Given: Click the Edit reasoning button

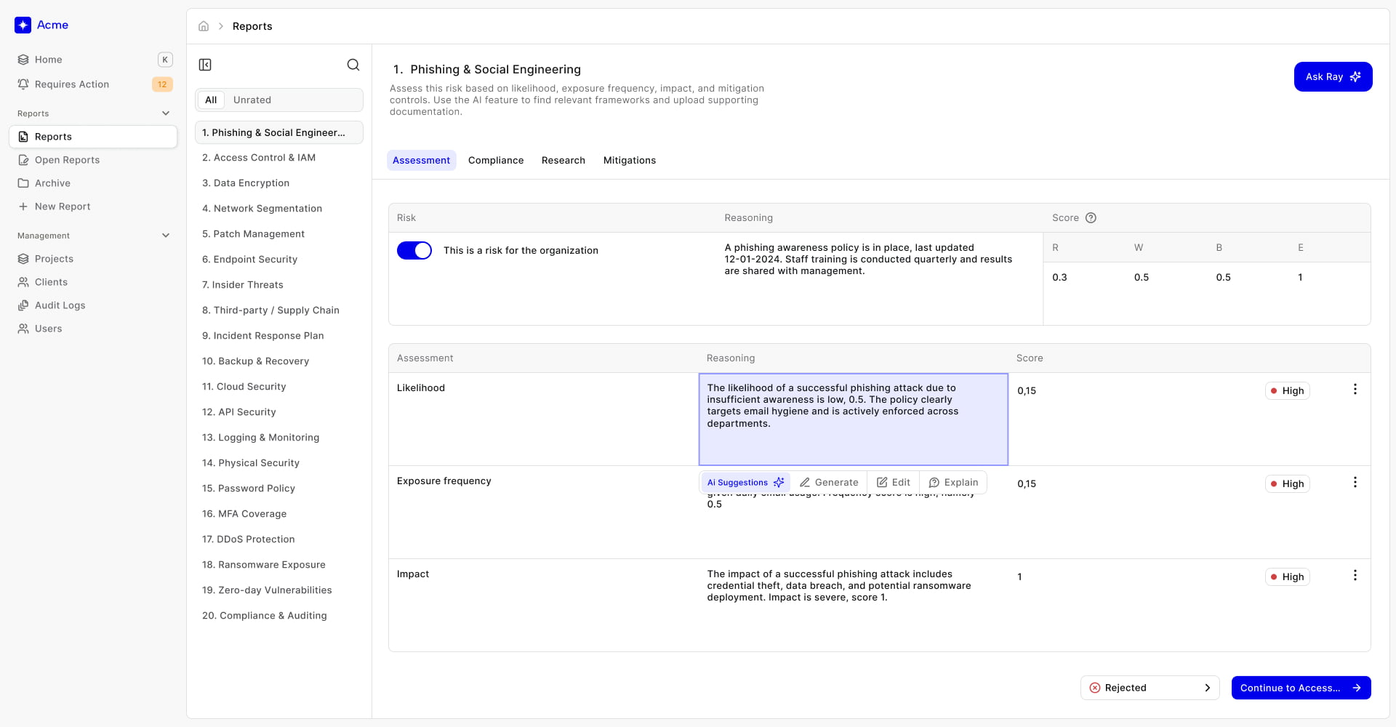Looking at the screenshot, I should click(x=894, y=483).
